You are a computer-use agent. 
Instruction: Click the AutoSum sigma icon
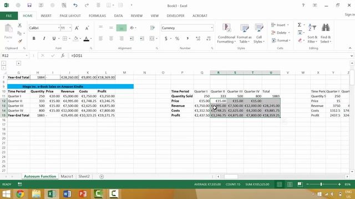pos(300,25)
